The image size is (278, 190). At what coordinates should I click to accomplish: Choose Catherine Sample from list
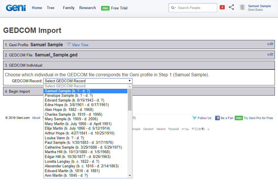pyautogui.click(x=85, y=147)
